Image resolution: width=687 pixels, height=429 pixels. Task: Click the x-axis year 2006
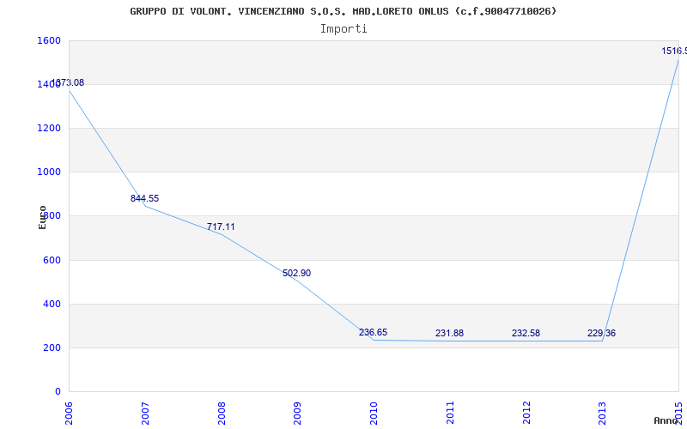coord(69,414)
